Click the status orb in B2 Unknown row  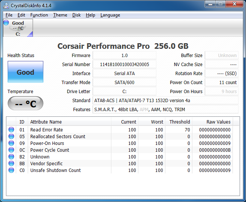(x=11, y=157)
